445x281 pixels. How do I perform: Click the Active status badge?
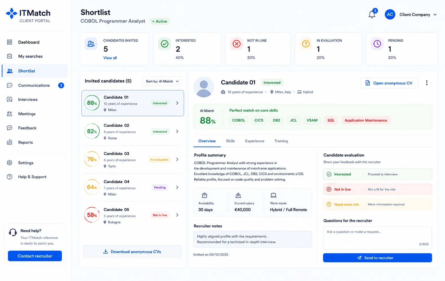[x=160, y=21]
